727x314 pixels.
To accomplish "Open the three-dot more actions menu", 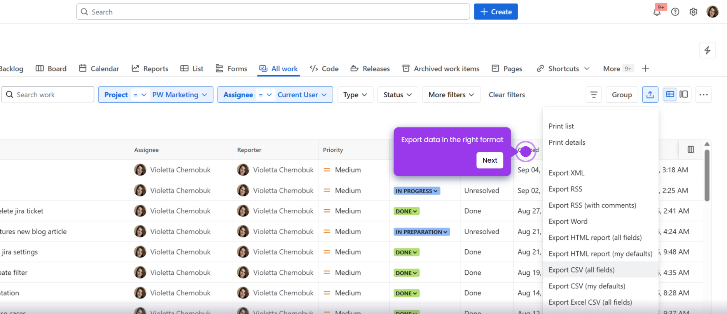I will tap(704, 95).
